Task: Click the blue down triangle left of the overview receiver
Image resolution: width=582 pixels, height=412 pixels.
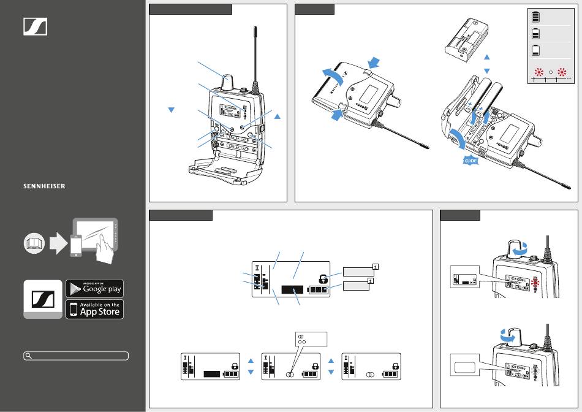Action: (171, 110)
